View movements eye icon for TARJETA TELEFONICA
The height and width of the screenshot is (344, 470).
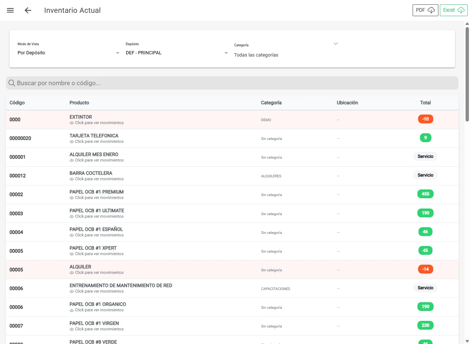coord(72,142)
